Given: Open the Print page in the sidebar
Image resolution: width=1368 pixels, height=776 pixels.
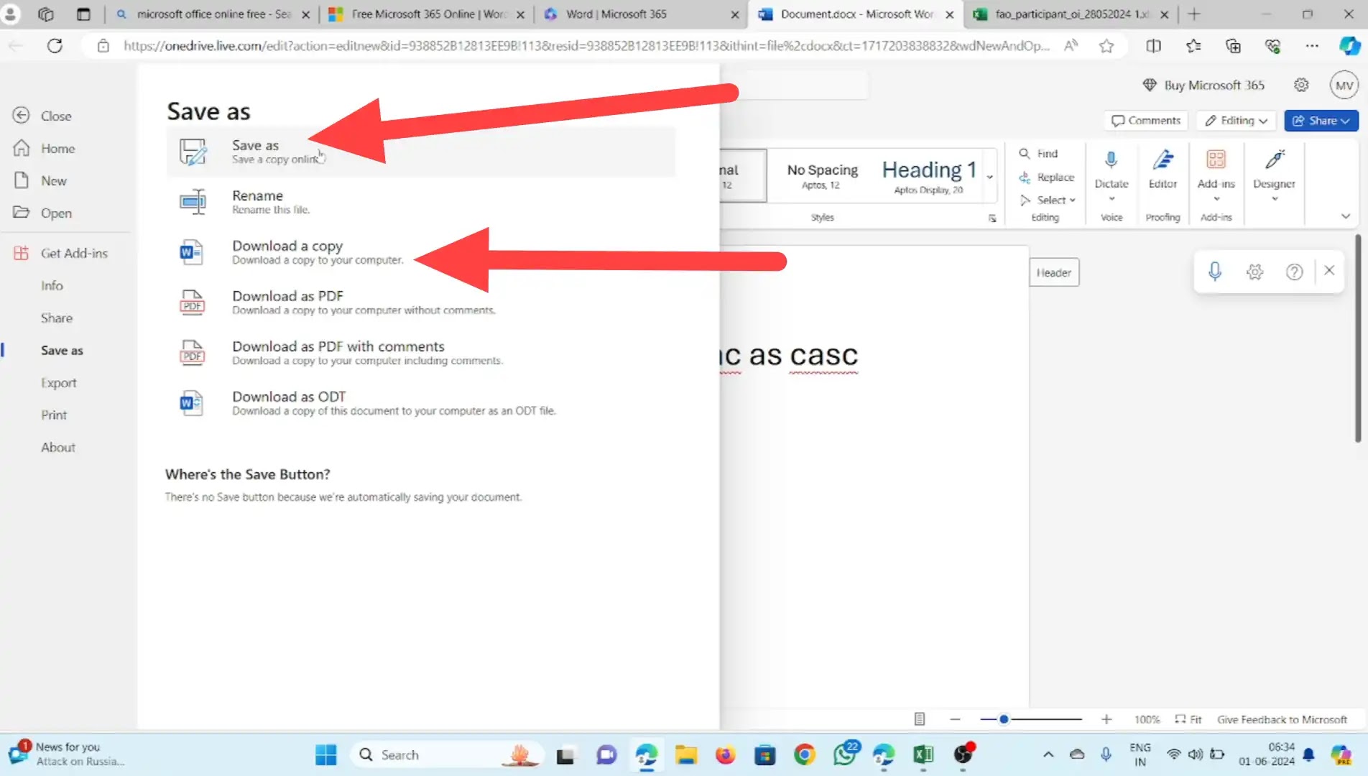Looking at the screenshot, I should coord(54,415).
